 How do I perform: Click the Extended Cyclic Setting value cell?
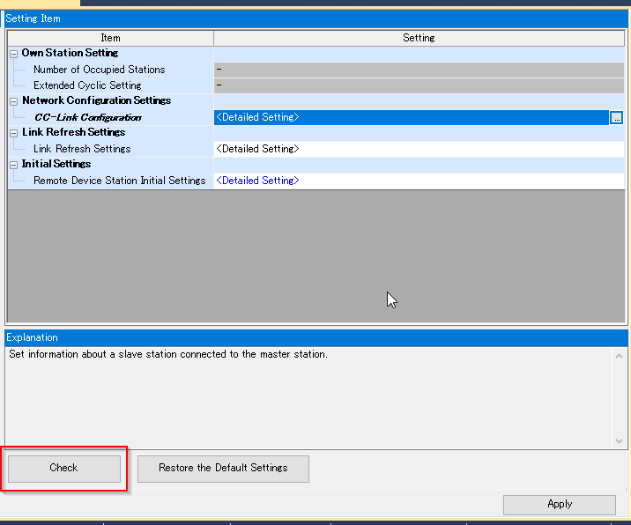(419, 85)
